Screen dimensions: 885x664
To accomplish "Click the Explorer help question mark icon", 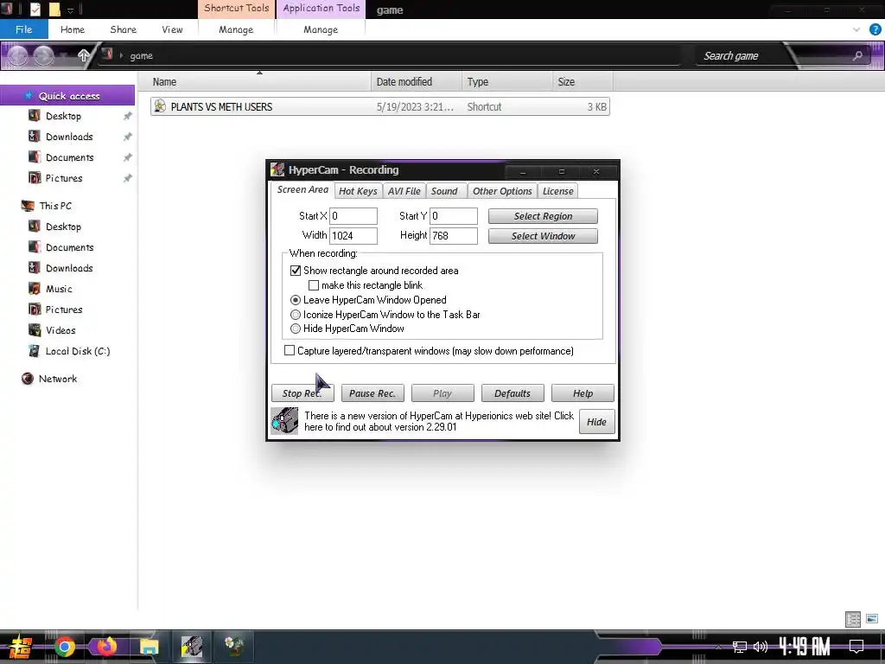I will pos(875,29).
